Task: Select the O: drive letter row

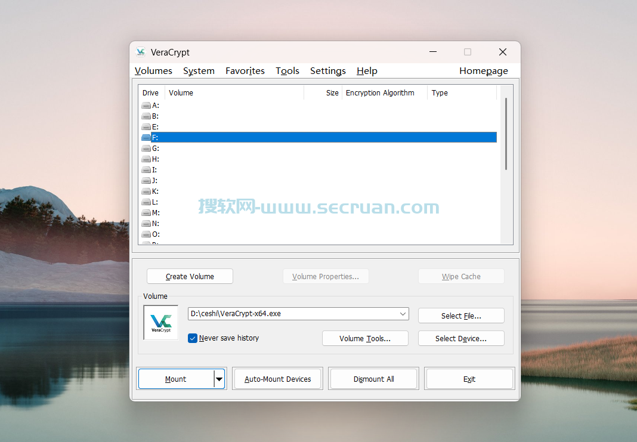Action: tap(319, 234)
